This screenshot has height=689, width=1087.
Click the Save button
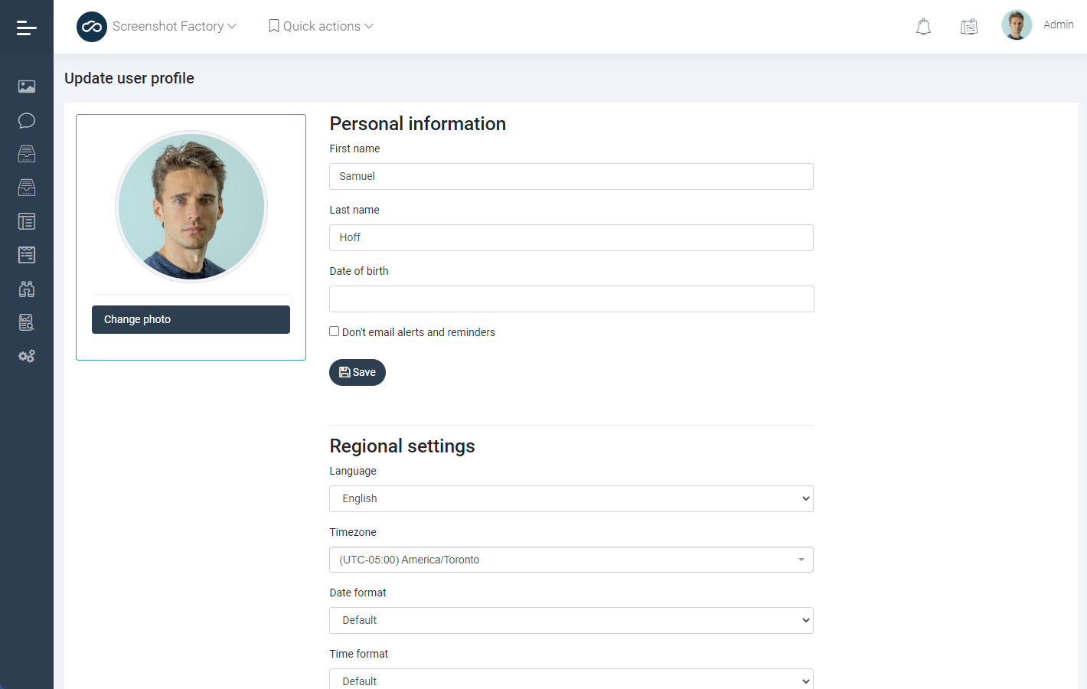(x=357, y=372)
